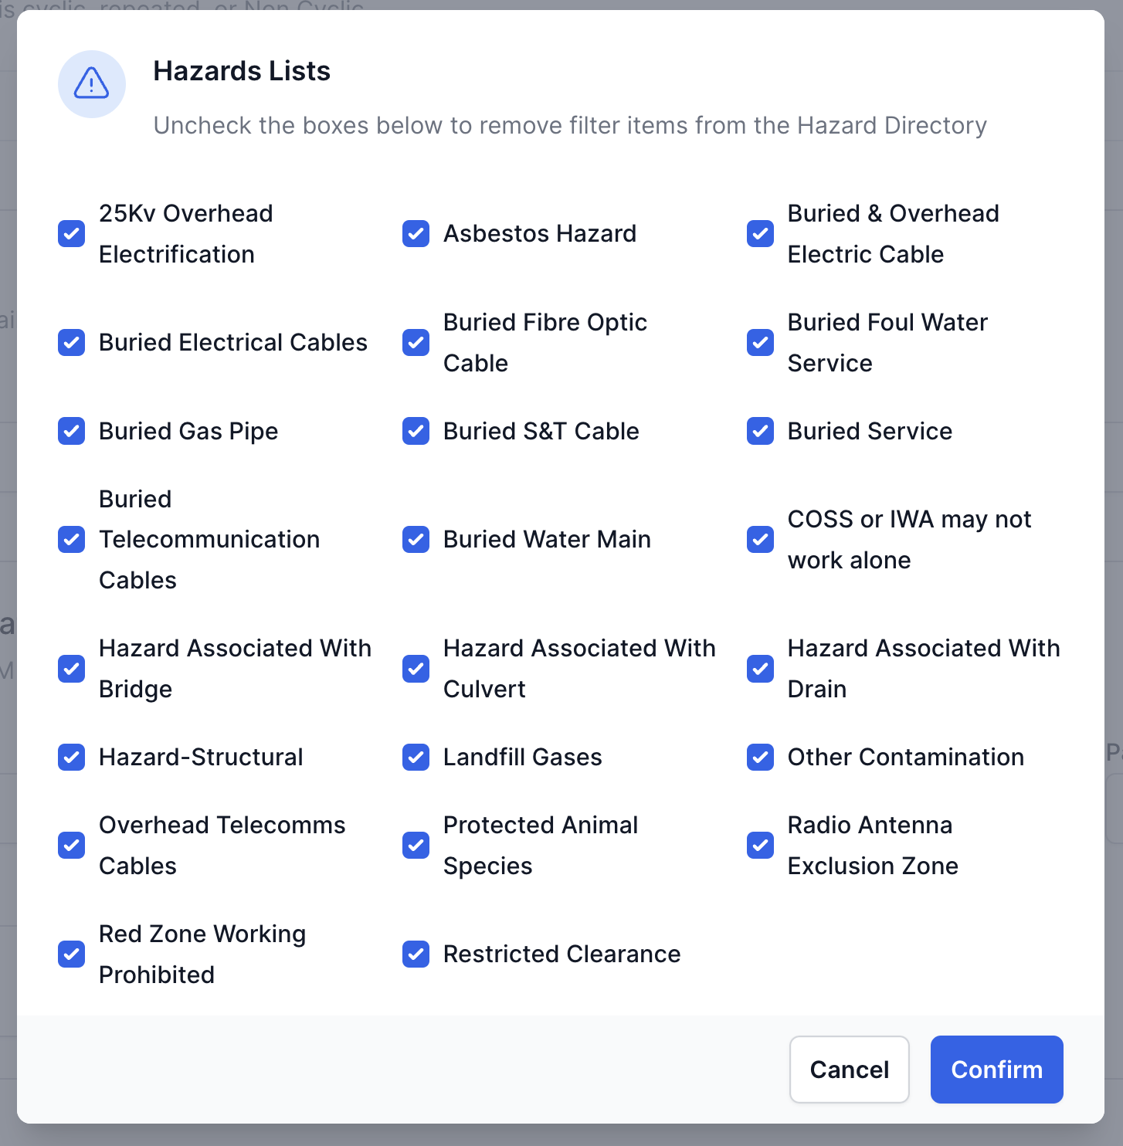Uncheck the Buried Gas Pipe hazard
Screen dimensions: 1123x1146
click(71, 432)
